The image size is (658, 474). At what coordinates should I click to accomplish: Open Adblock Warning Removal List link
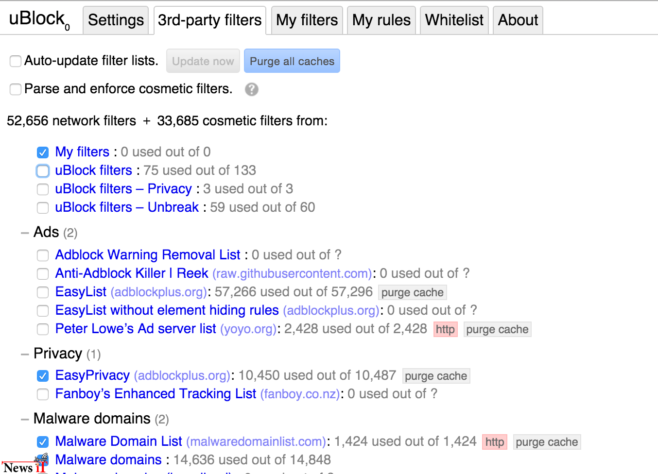point(148,255)
